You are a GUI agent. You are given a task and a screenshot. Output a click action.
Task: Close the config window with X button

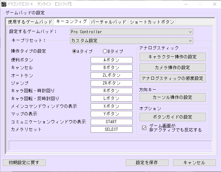click(x=214, y=4)
